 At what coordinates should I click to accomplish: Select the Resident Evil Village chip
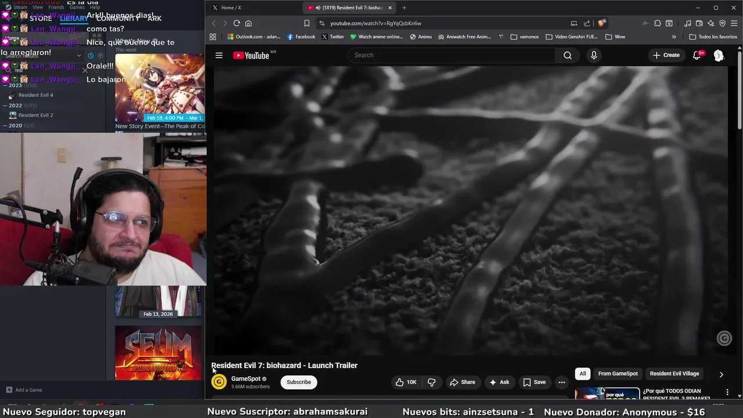[674, 374]
